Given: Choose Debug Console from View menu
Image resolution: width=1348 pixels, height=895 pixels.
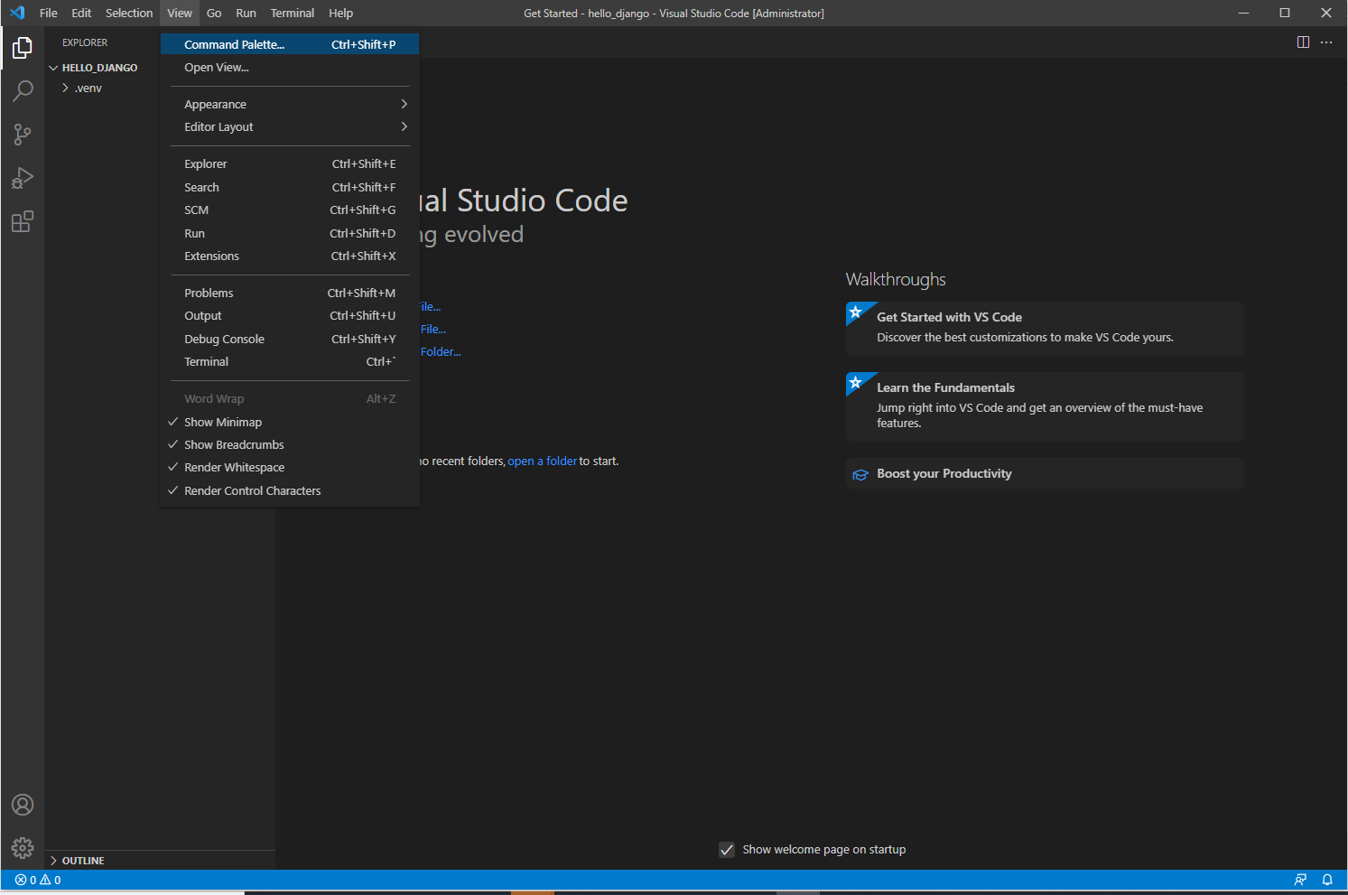Looking at the screenshot, I should 290,339.
